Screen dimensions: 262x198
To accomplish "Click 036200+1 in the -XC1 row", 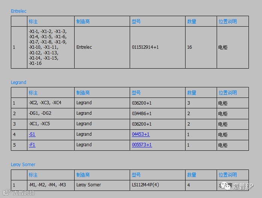I will point(157,124).
